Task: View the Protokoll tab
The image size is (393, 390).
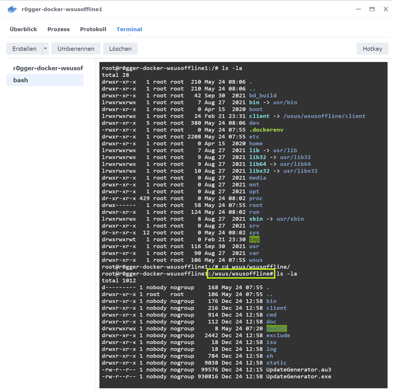Action: [93, 29]
